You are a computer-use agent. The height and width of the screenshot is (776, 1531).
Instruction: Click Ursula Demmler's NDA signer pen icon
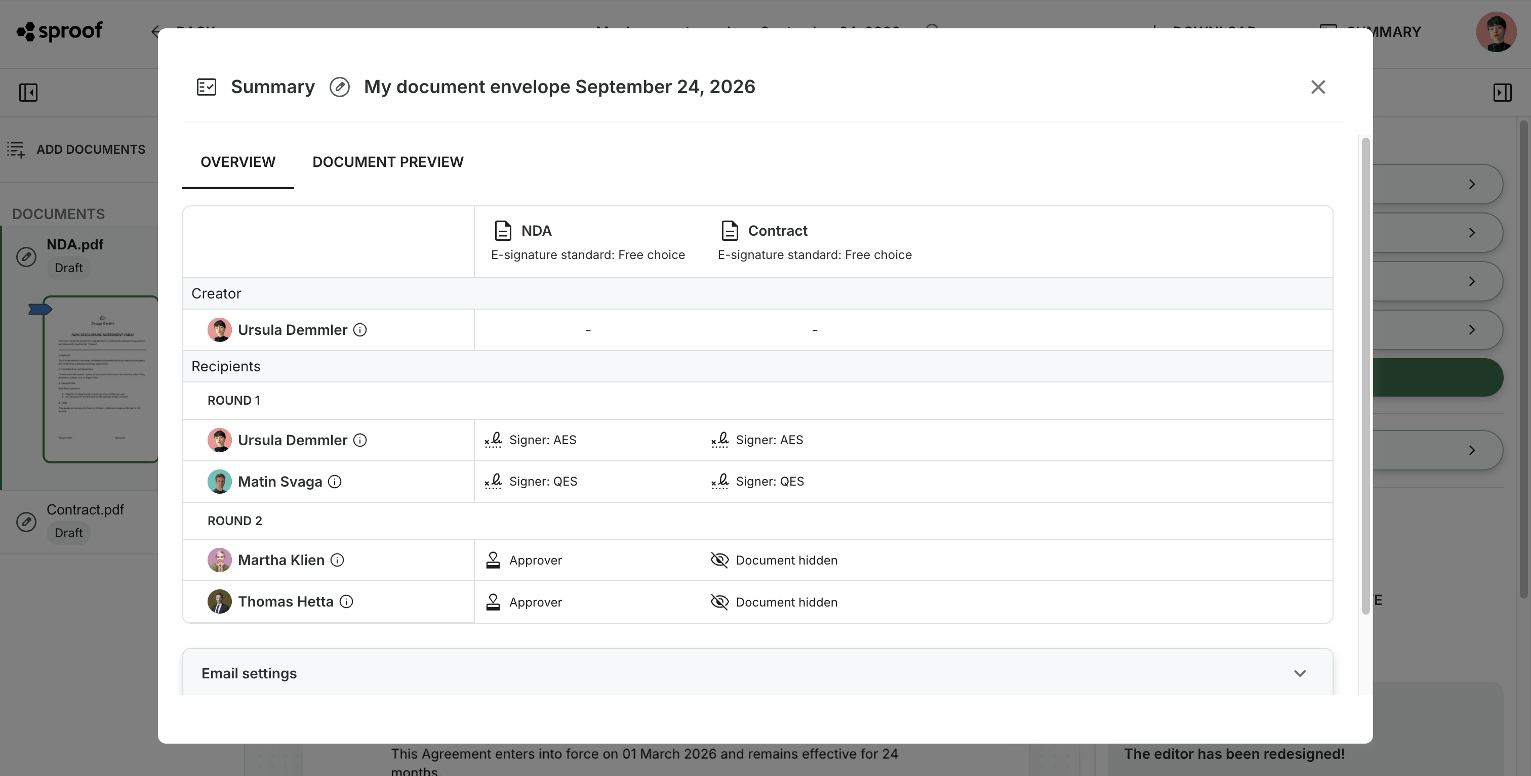pyautogui.click(x=493, y=440)
